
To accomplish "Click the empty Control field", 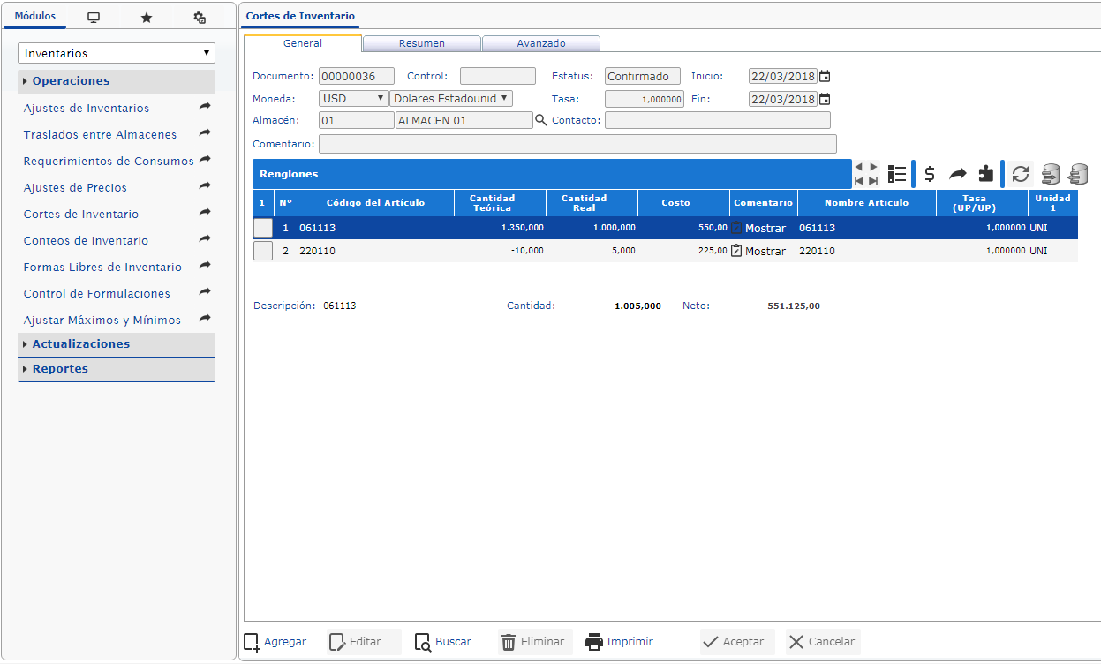I will click(498, 77).
